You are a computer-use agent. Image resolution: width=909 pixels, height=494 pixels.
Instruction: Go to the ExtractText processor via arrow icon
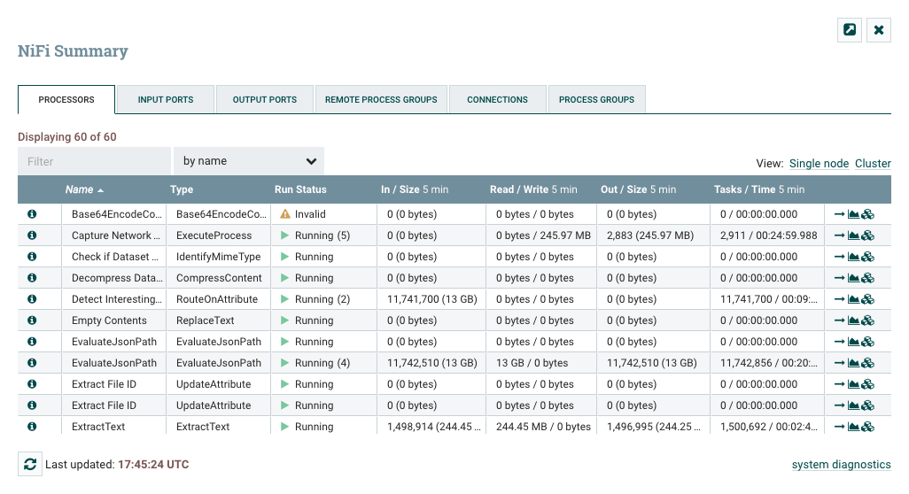(x=839, y=427)
